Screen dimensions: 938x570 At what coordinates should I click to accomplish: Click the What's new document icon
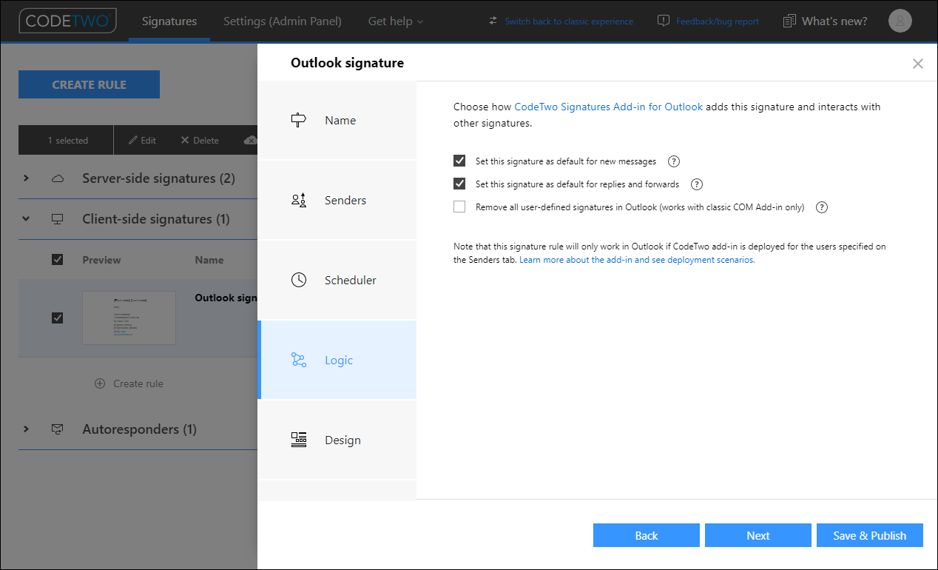789,21
